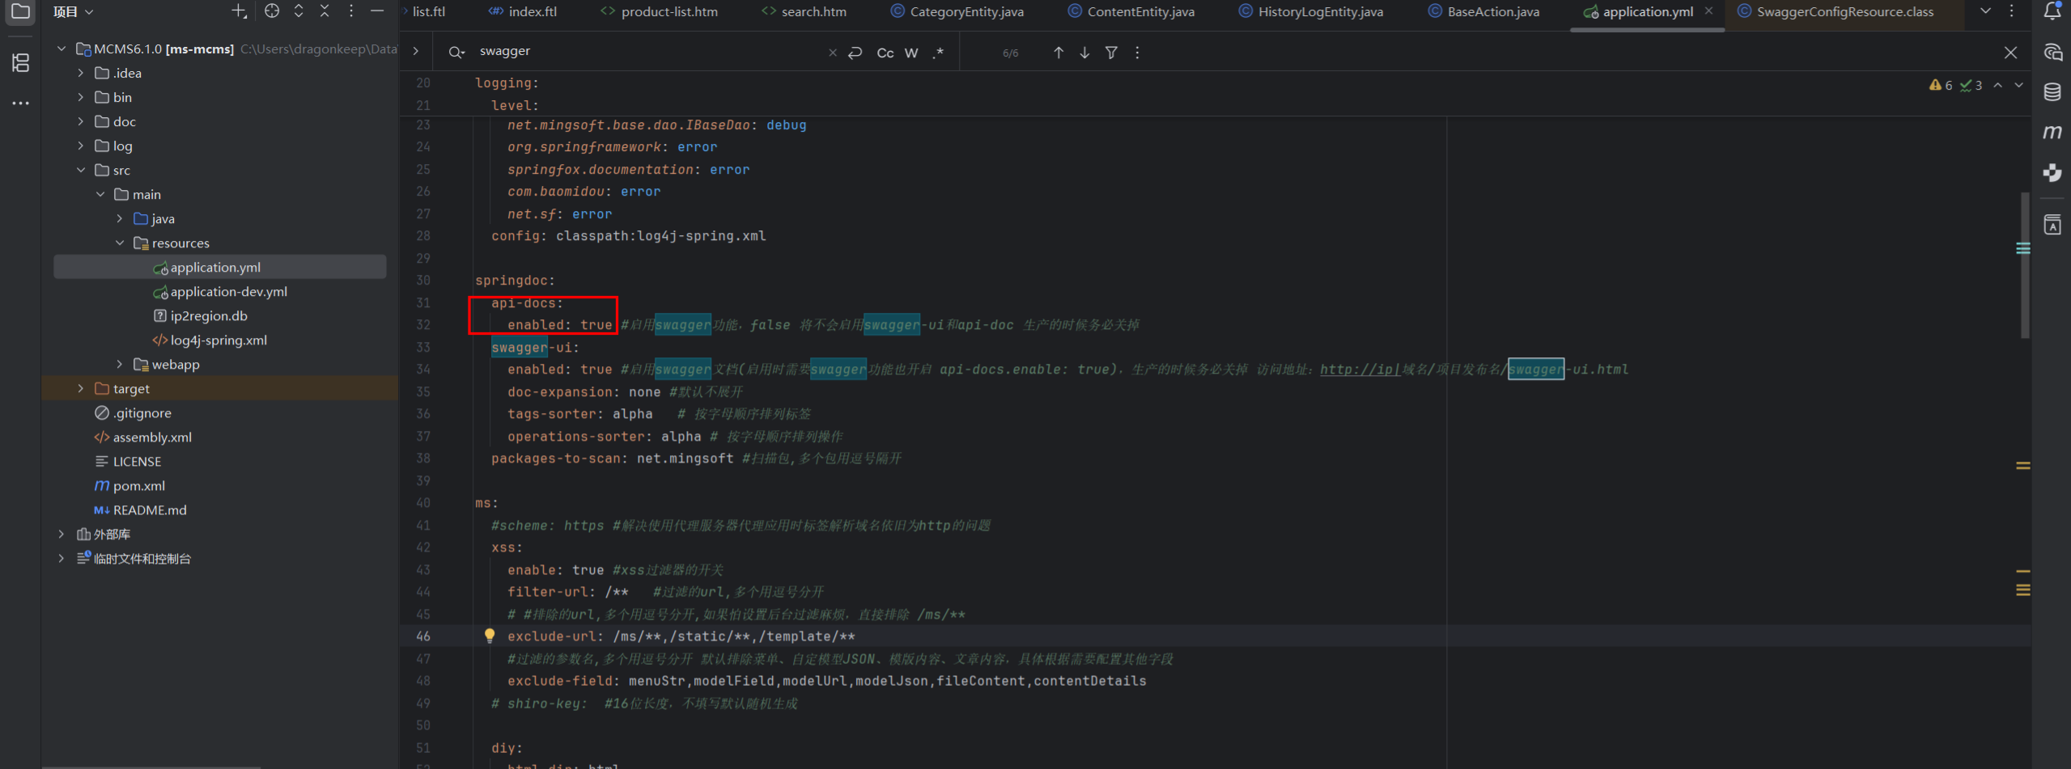Click the filter search results icon

click(x=1111, y=53)
